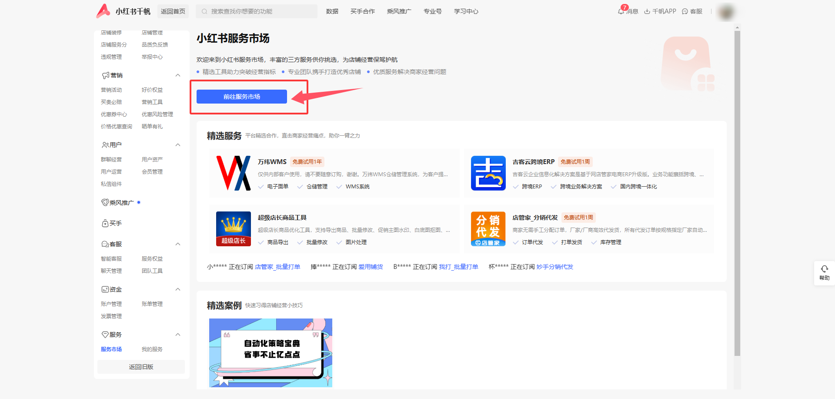Image resolution: width=835 pixels, height=399 pixels.
Task: Click the 返回首页 button
Action: [x=173, y=11]
